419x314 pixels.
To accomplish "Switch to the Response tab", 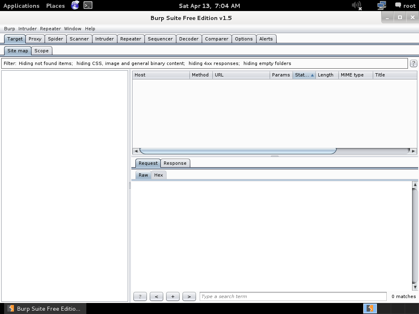I will [x=175, y=163].
